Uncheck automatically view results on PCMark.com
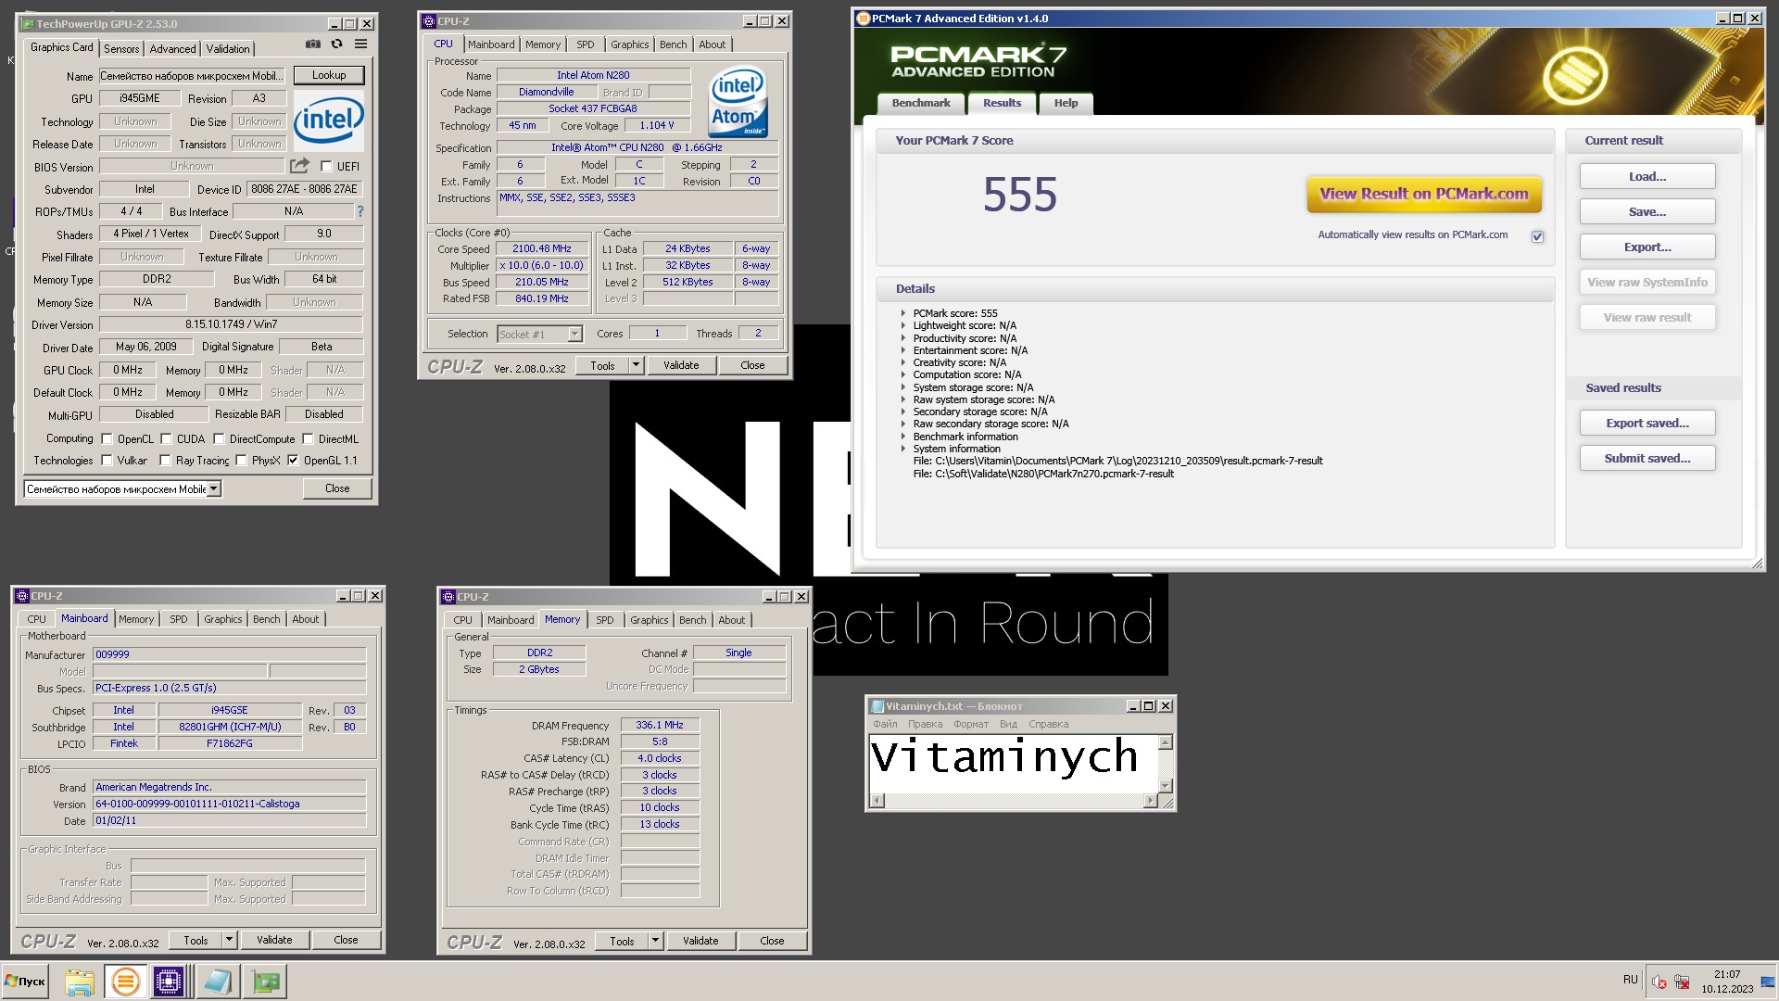1779x1001 pixels. click(1537, 237)
